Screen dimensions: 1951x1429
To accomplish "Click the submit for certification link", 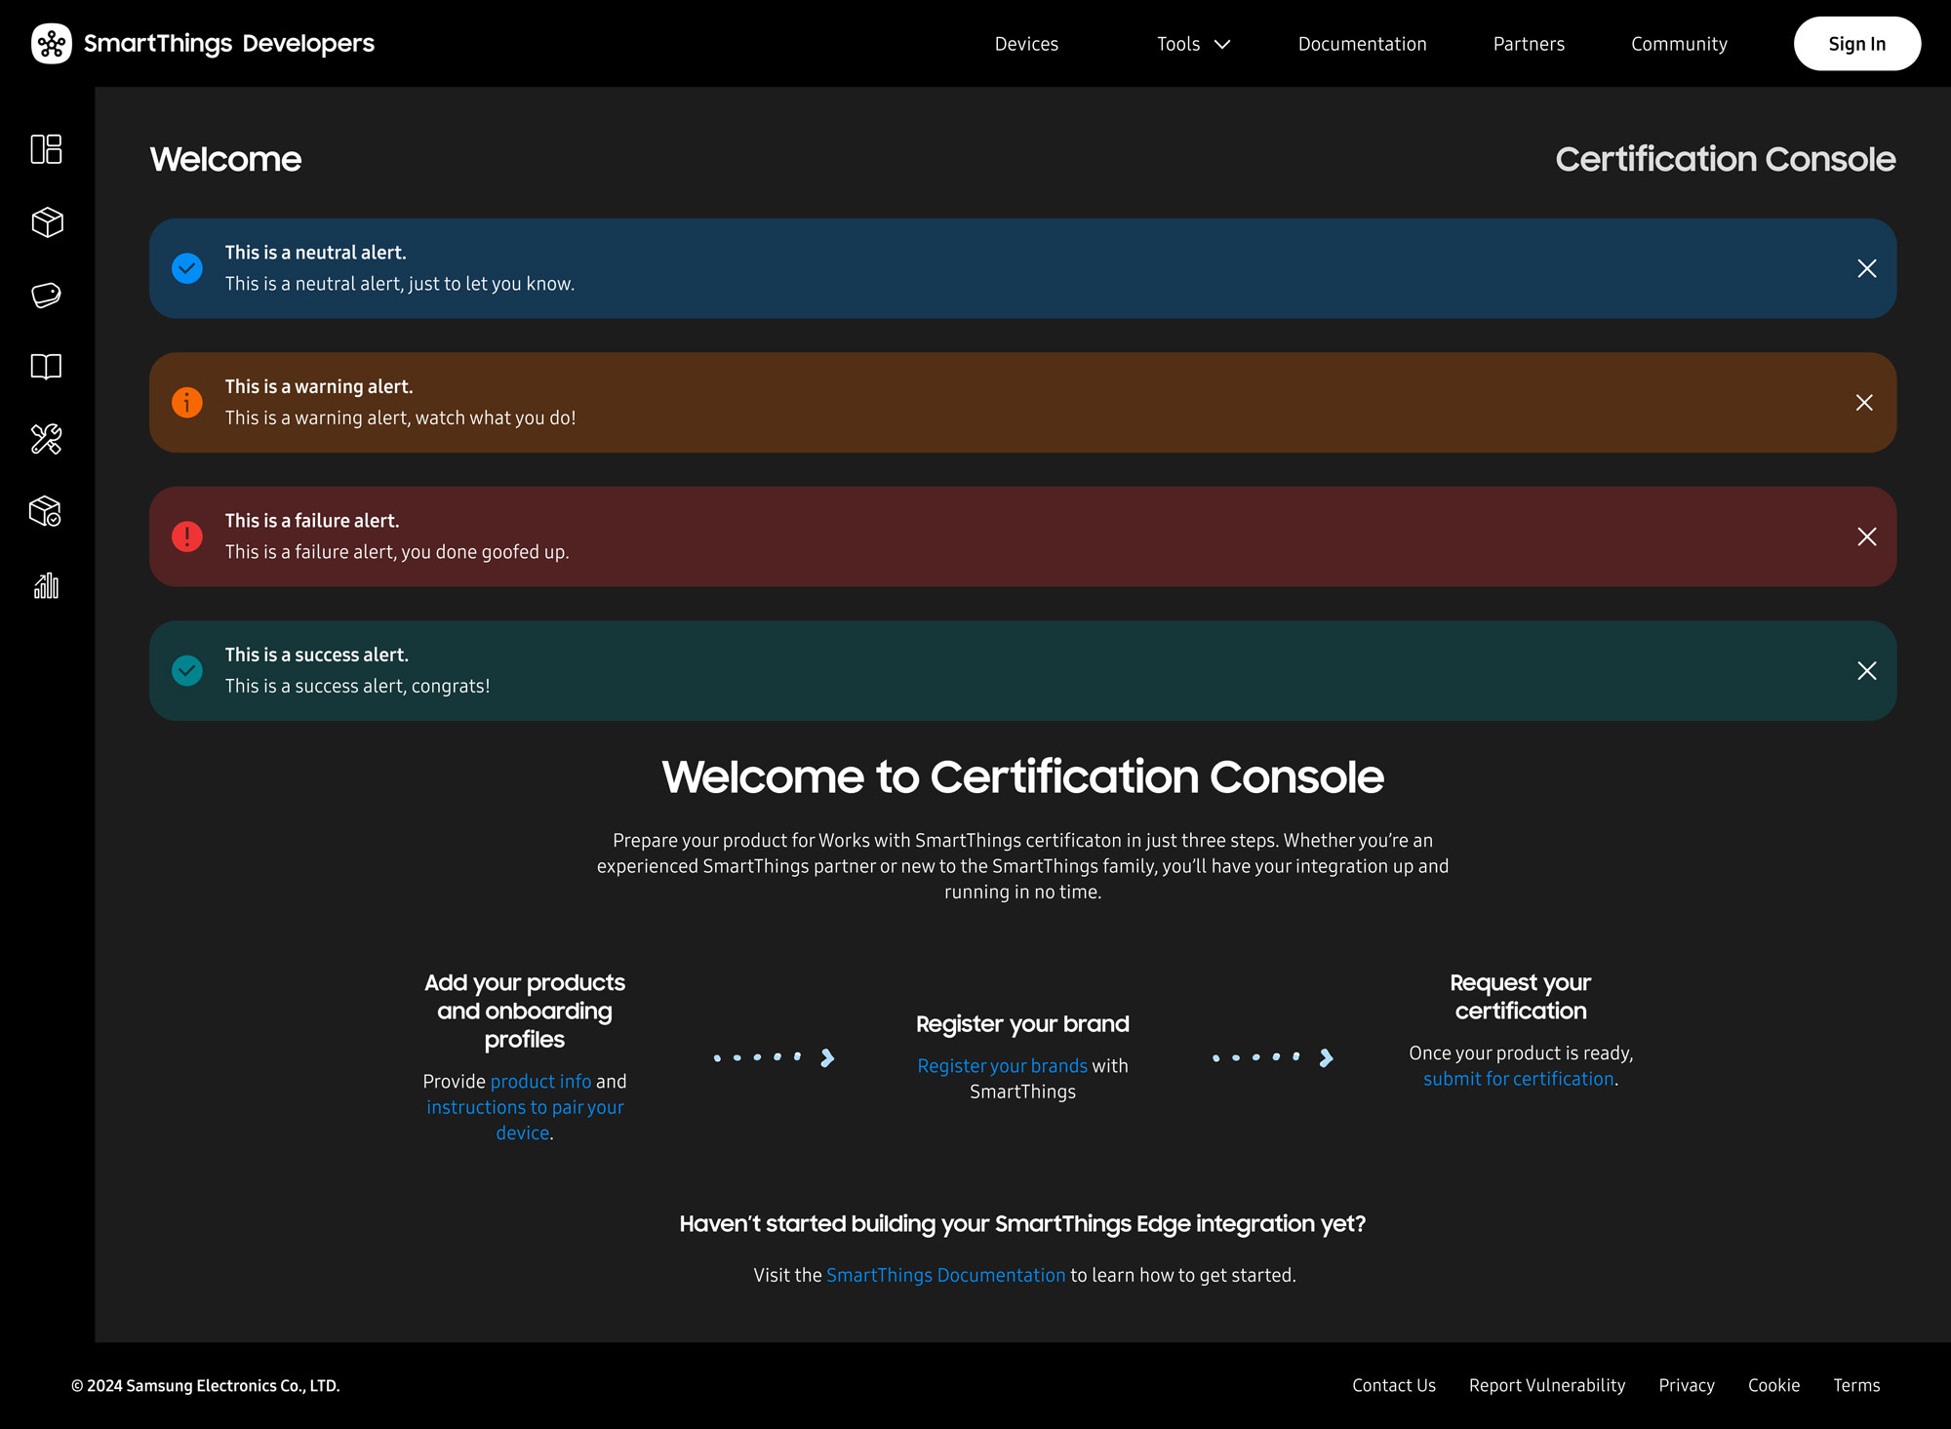I will click(1518, 1079).
